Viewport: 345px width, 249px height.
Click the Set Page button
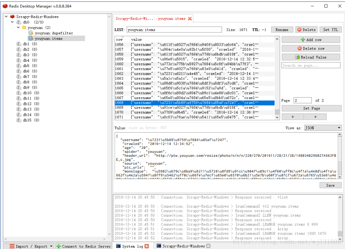coord(311,108)
